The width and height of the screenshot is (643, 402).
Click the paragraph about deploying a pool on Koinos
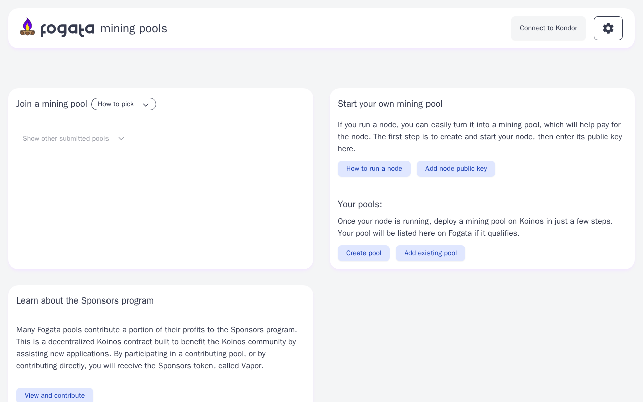point(475,227)
